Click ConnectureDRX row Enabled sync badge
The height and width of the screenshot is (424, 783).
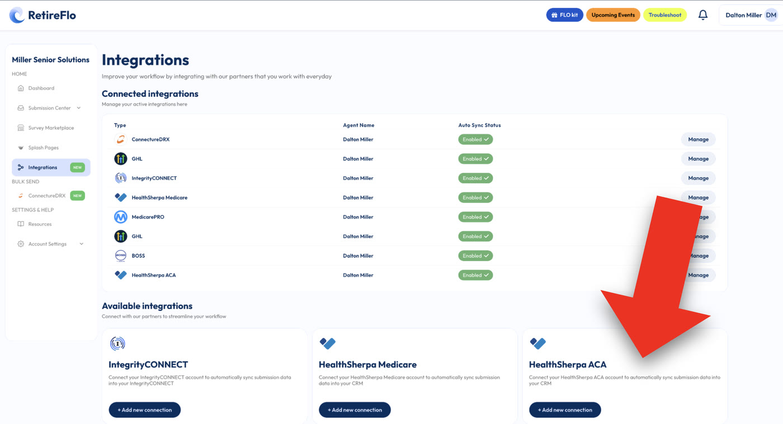tap(475, 139)
